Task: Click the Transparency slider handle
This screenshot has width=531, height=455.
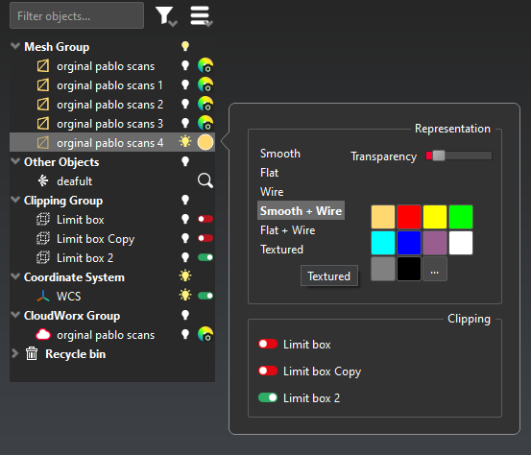Action: pos(439,156)
